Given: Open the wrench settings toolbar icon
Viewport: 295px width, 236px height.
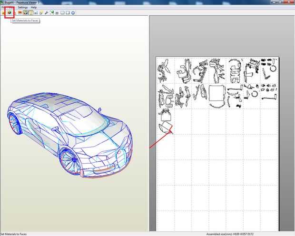Looking at the screenshot, I should pos(46,13).
